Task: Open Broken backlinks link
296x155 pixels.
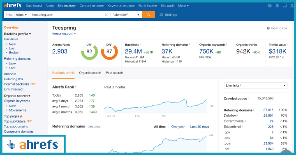Action: [x=14, y=53]
